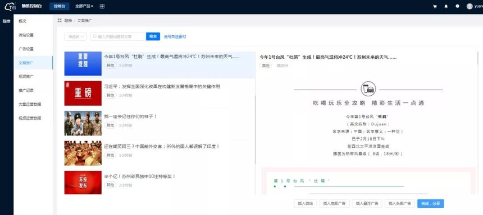The width and height of the screenshot is (483, 215).
Task: Select 随推 in the dark left rail
Action: (x=7, y=21)
